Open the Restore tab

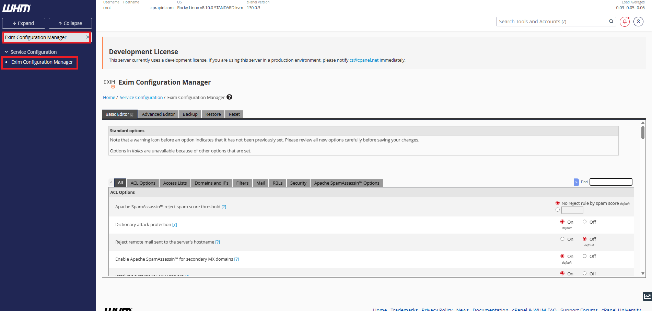213,114
